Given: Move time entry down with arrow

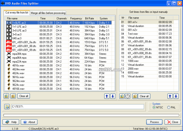Looking at the screenshot, I should tap(176, 96).
